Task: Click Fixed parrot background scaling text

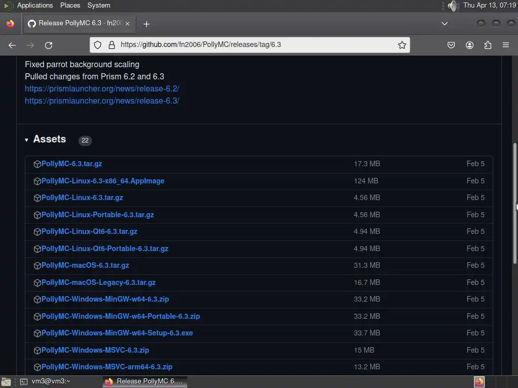Action: [82, 65]
